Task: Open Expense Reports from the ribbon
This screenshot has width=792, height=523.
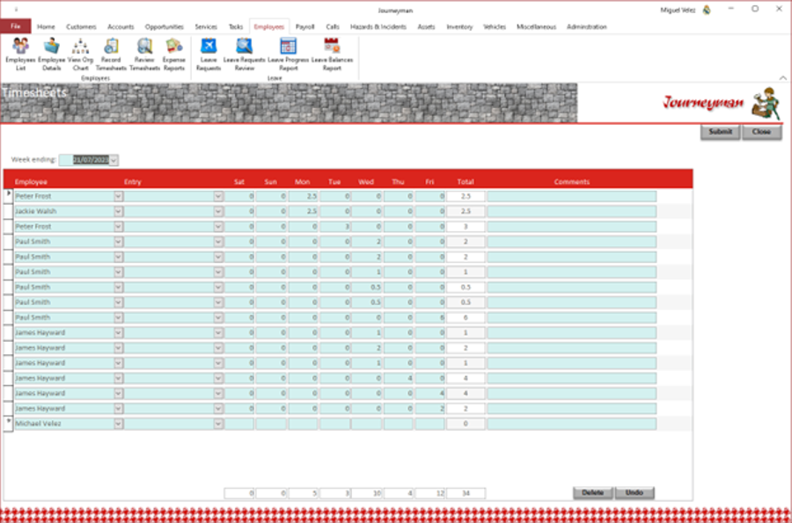Action: click(x=173, y=54)
